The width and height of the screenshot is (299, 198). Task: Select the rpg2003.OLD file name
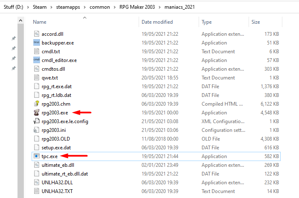click(56, 139)
